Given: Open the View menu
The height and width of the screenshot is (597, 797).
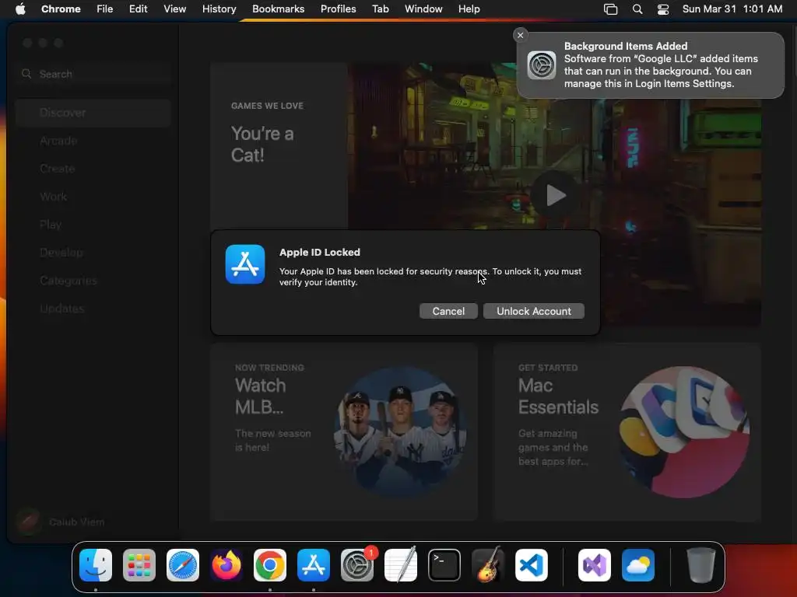Looking at the screenshot, I should 174,9.
